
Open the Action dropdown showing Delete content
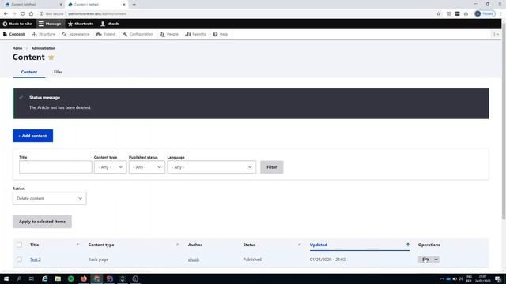pyautogui.click(x=49, y=198)
